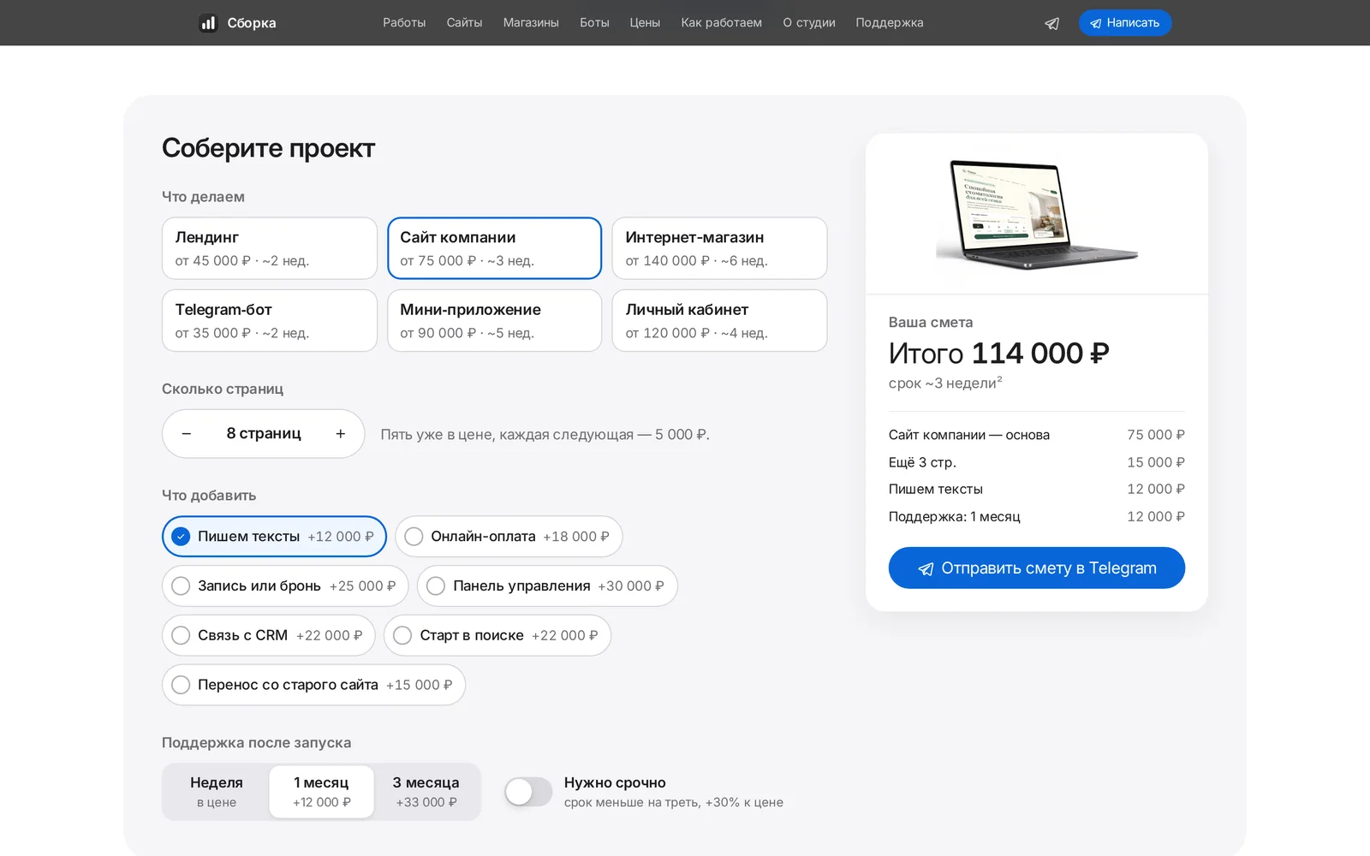Click the 8 страниц counter value
Screen dimensions: 1370x856
(264, 434)
